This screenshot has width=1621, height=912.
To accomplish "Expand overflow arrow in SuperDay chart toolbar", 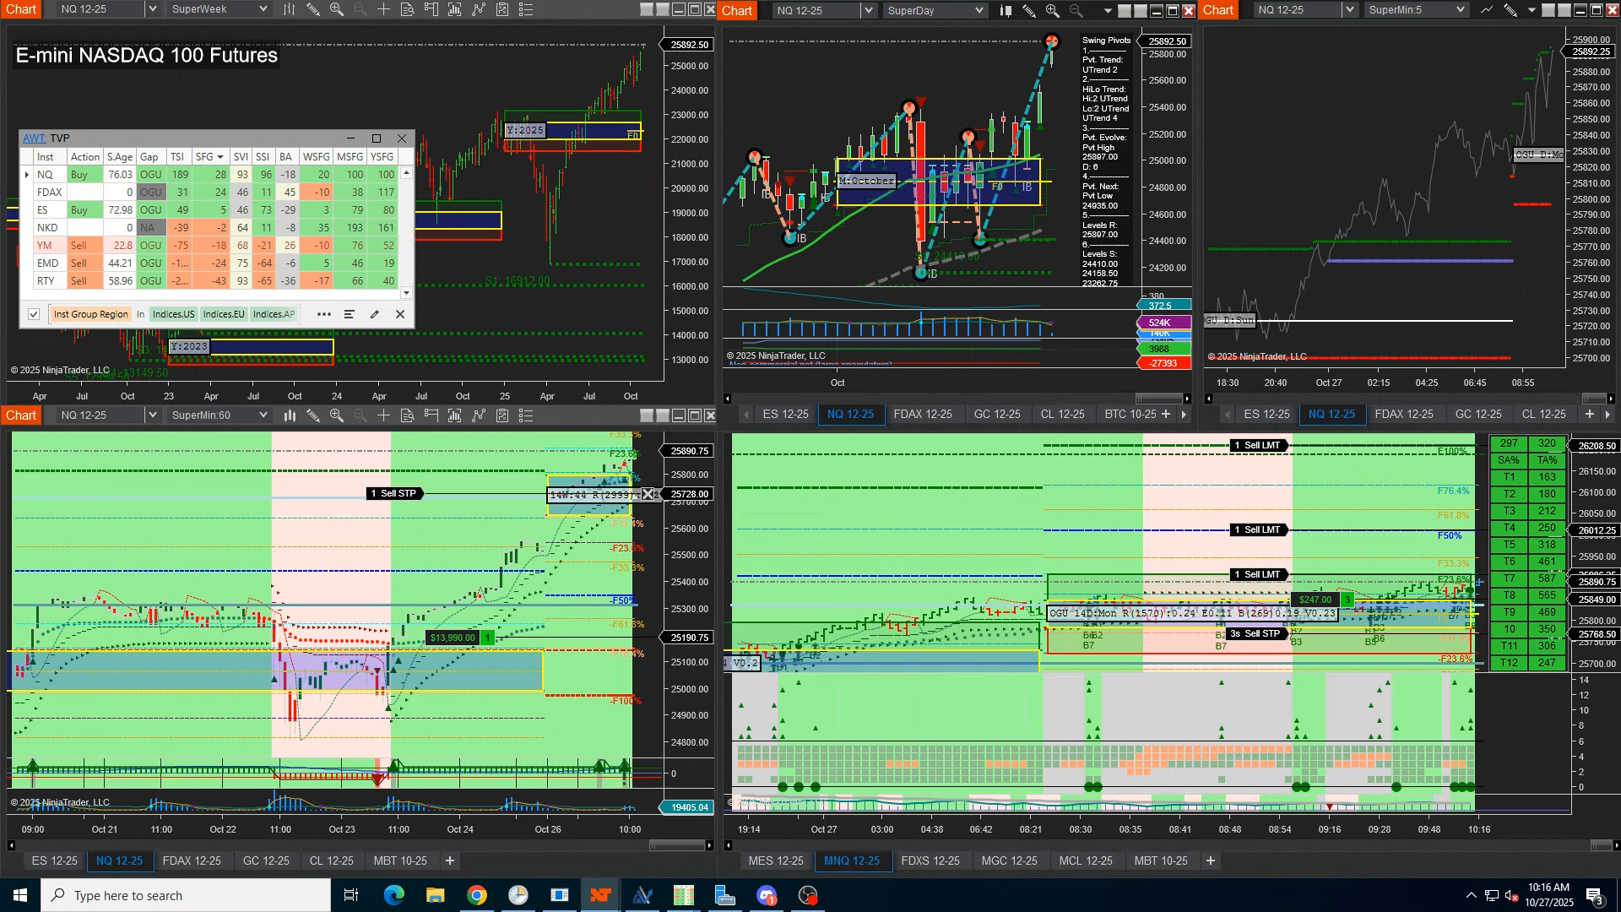I will [1108, 11].
